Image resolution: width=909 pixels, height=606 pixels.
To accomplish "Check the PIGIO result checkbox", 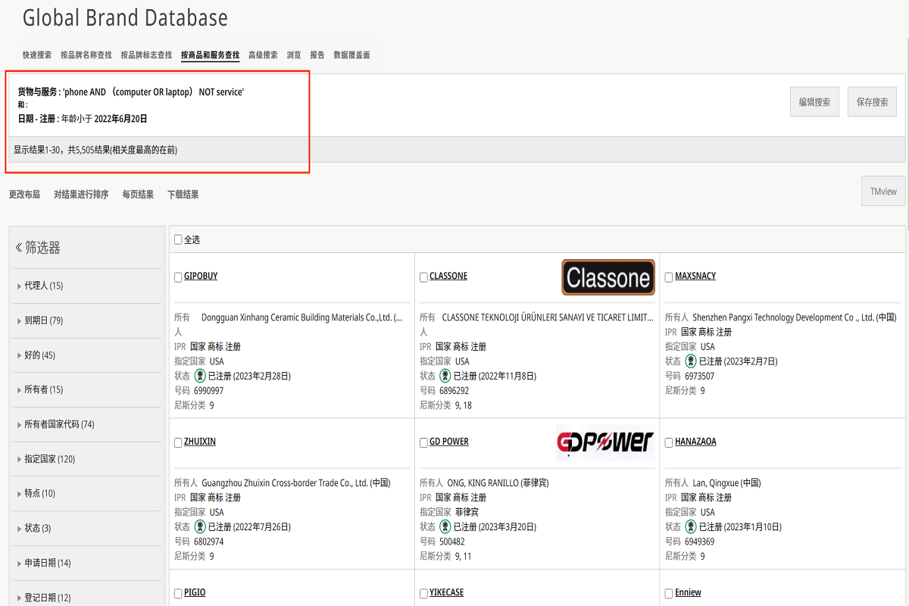I will point(178,593).
